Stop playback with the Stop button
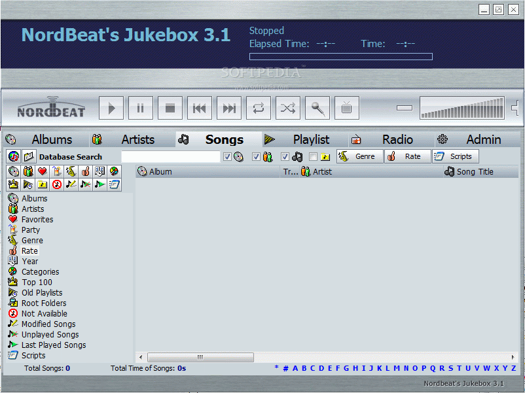525x393 pixels. [170, 108]
